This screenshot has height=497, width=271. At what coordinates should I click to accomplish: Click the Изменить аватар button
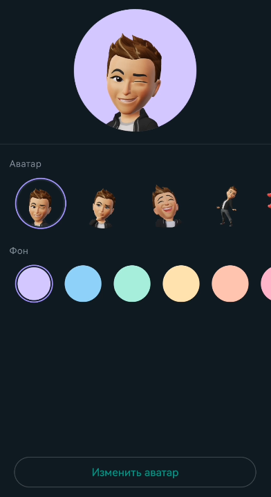135,472
